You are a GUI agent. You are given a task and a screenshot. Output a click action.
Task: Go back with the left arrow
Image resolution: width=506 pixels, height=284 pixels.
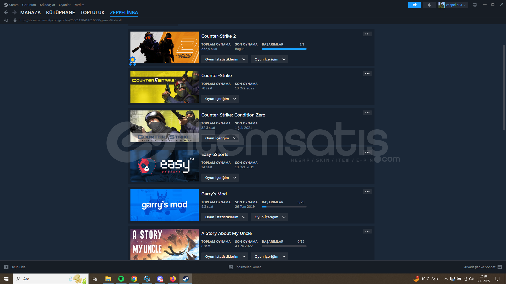(6, 12)
